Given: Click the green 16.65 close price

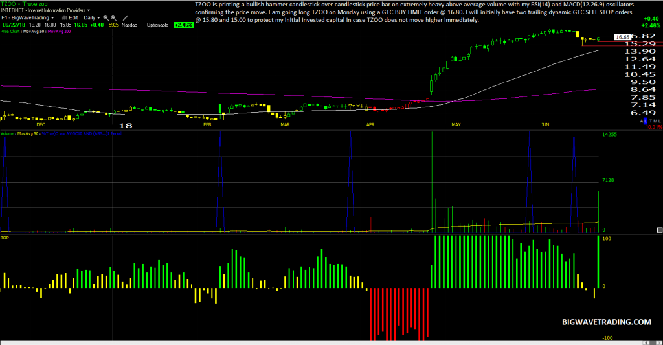Looking at the screenshot, I should coord(81,25).
